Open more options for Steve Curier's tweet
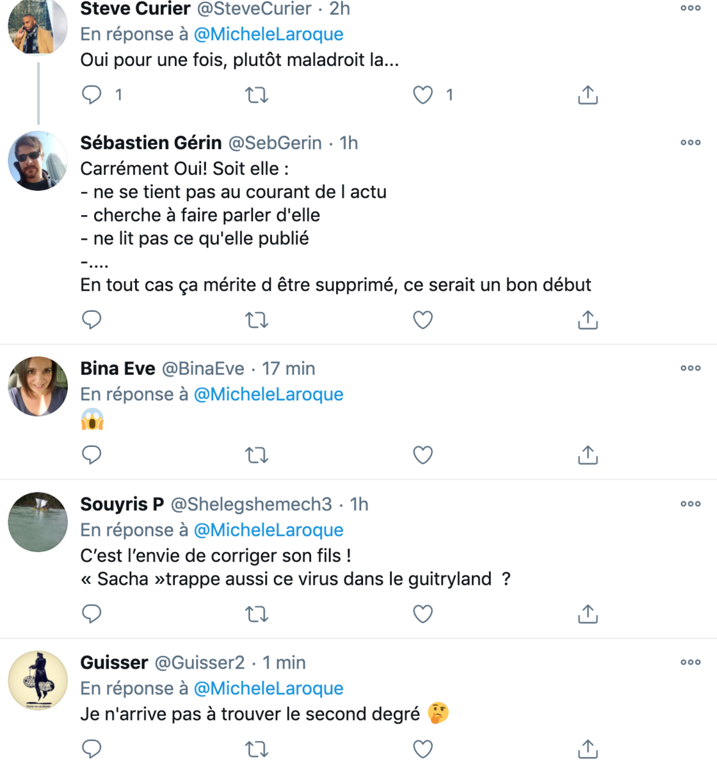 (x=690, y=8)
